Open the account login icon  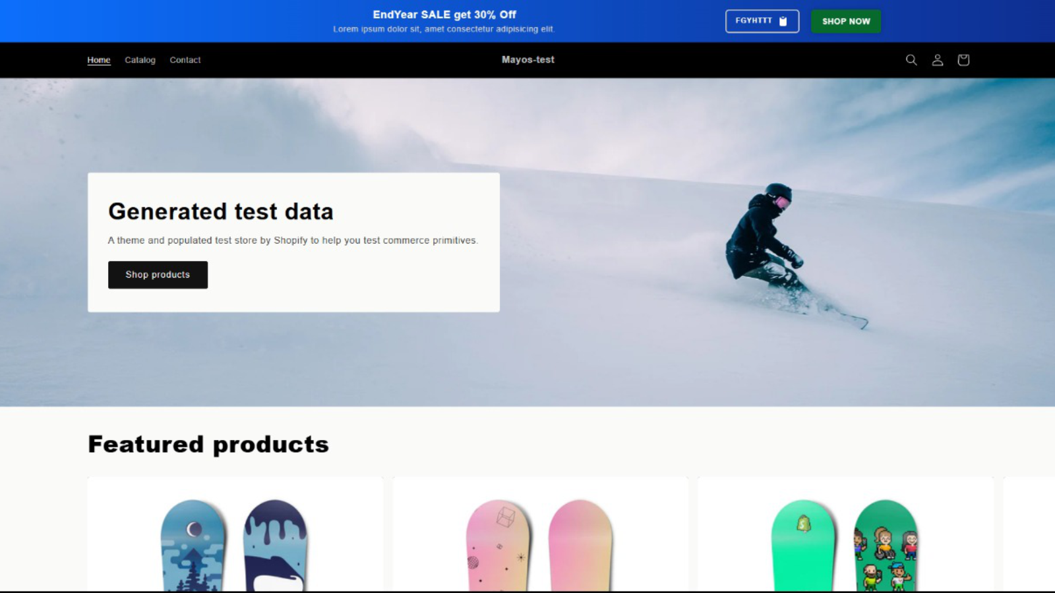point(937,60)
